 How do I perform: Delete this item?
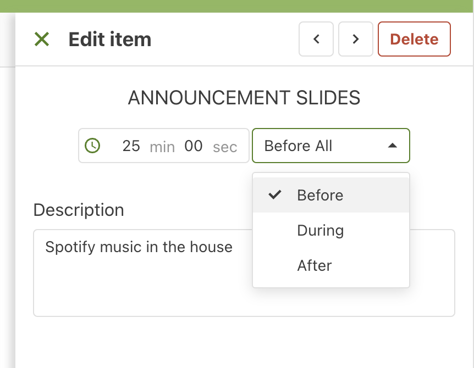[x=414, y=39]
